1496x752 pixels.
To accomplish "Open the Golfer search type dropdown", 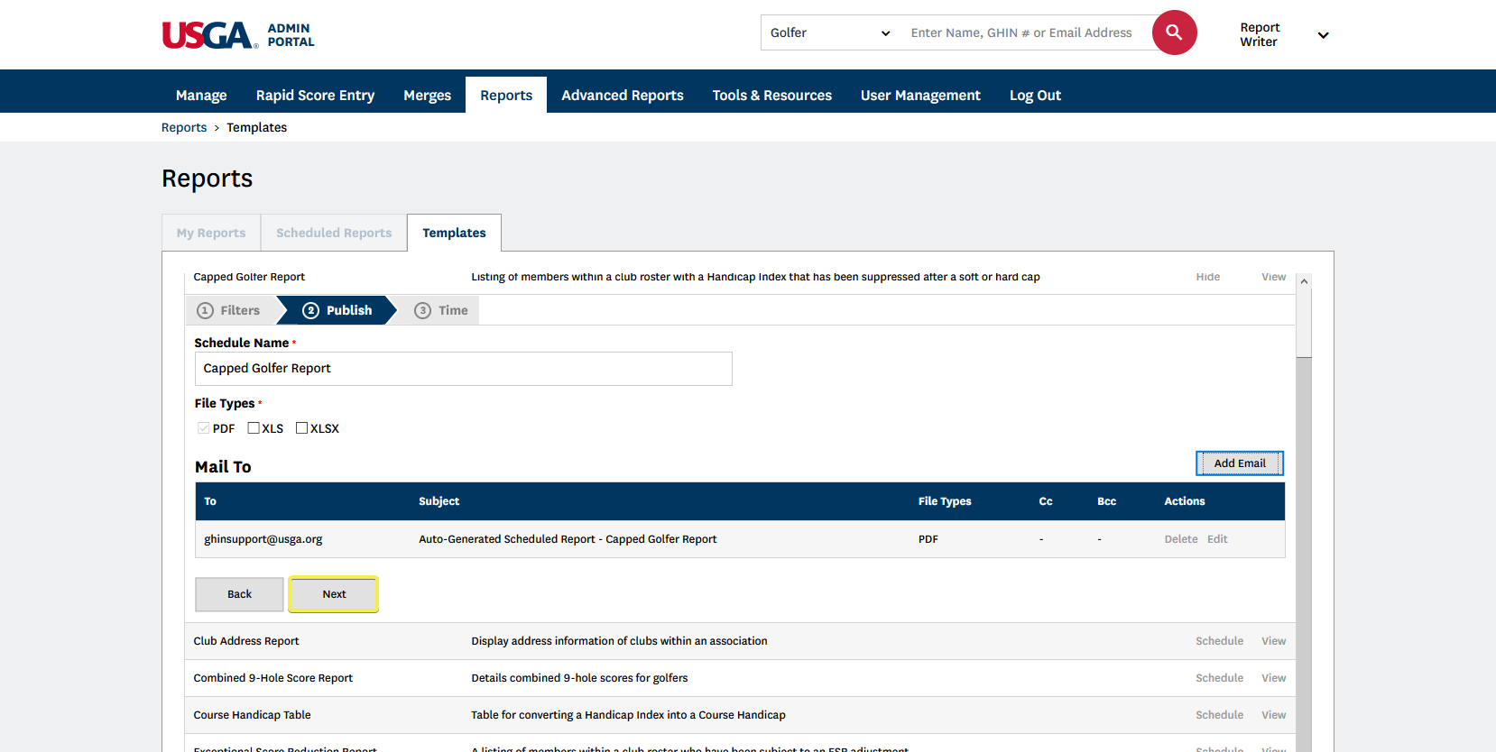I will tap(829, 32).
